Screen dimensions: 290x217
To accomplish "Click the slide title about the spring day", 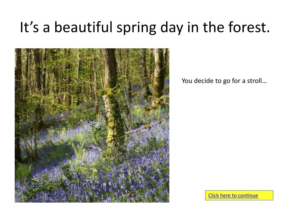I will click(x=145, y=27).
